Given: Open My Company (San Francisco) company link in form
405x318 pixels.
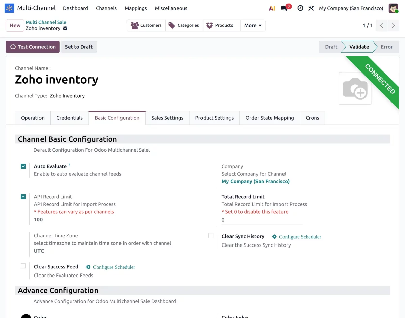Looking at the screenshot, I should point(255,181).
